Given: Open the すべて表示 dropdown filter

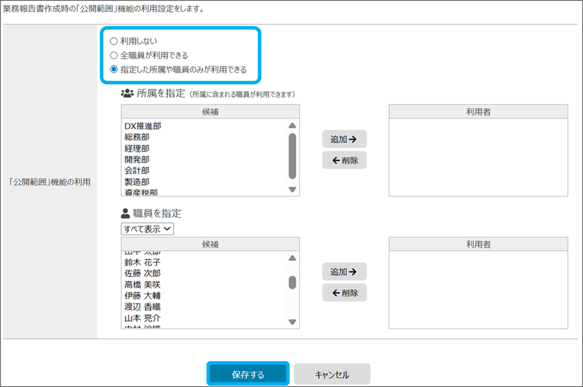Looking at the screenshot, I should [x=147, y=229].
